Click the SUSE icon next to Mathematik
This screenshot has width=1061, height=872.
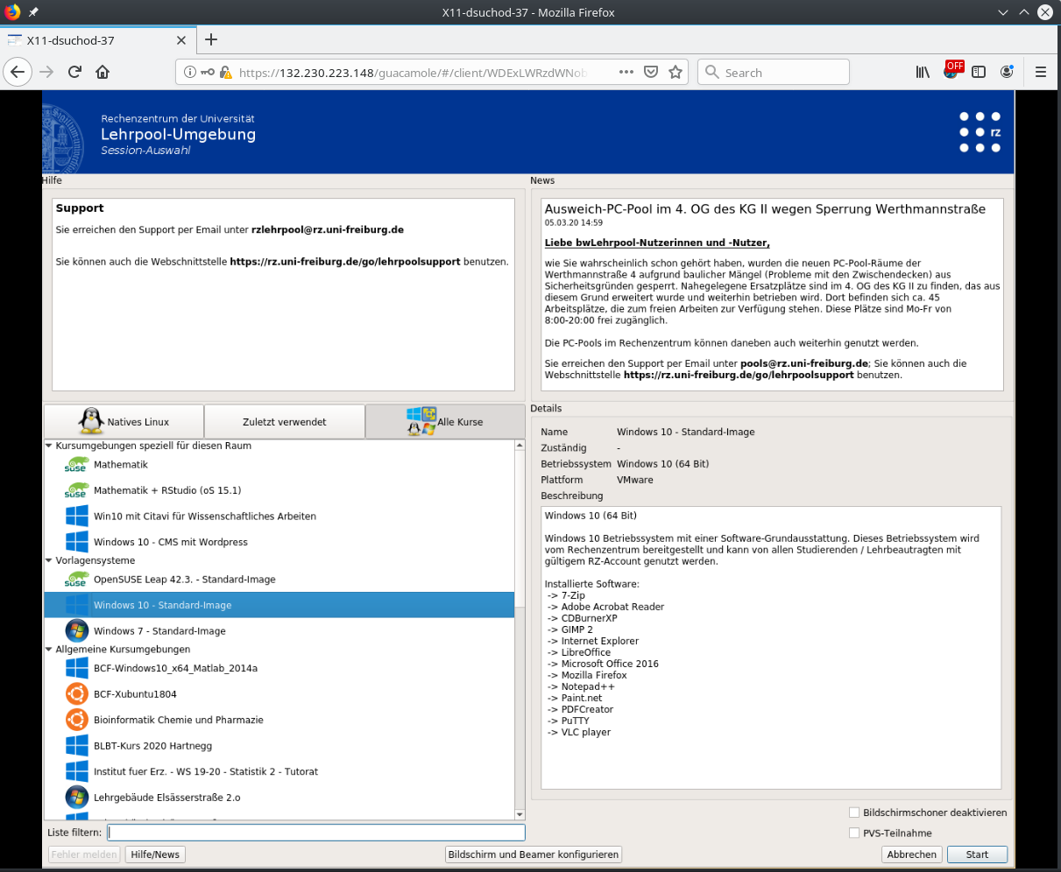(x=76, y=465)
